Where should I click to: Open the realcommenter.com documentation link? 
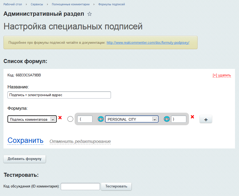point(148,42)
